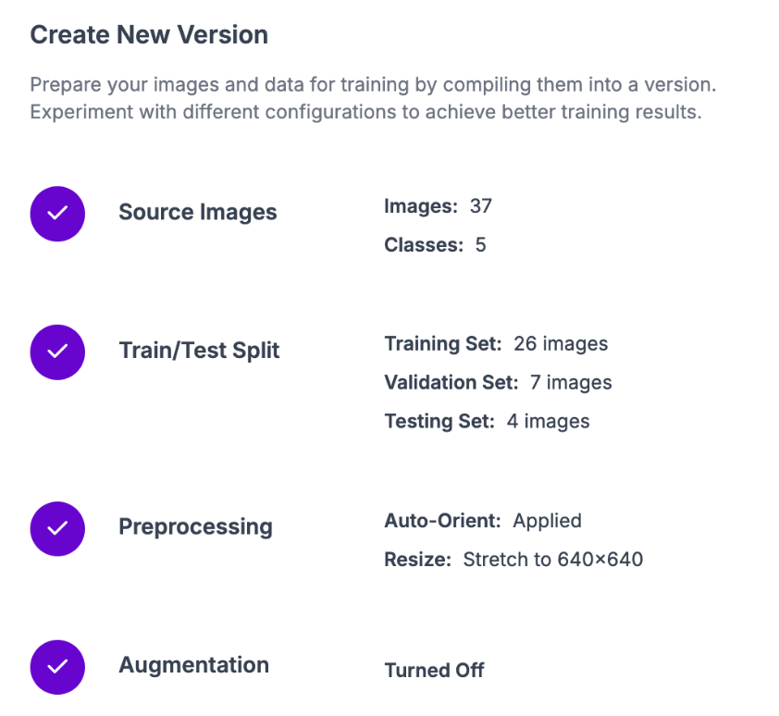
Task: Click the Augmentation step checkmark icon
Action: coord(57,666)
